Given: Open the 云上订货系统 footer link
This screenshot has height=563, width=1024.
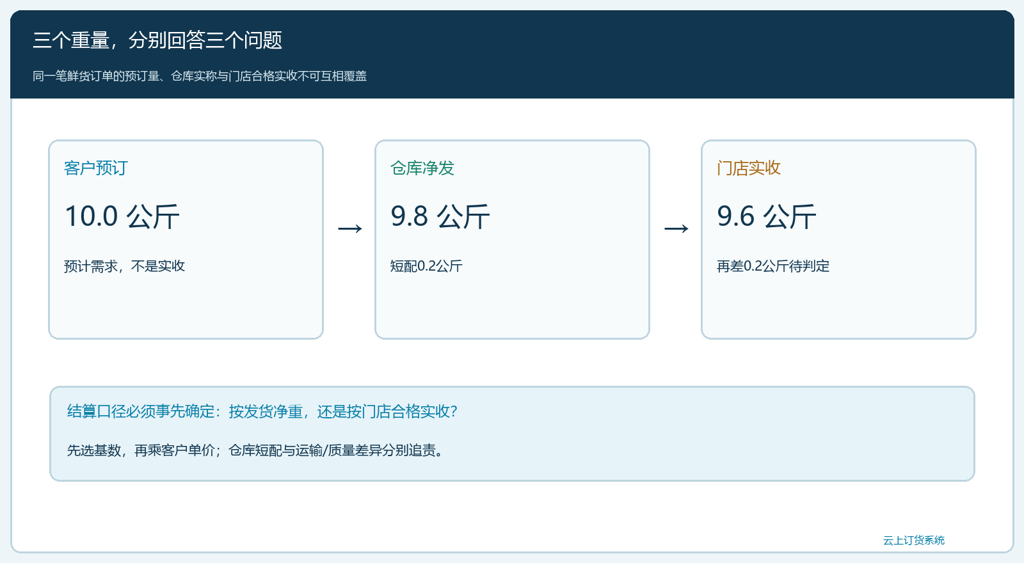Looking at the screenshot, I should [914, 541].
